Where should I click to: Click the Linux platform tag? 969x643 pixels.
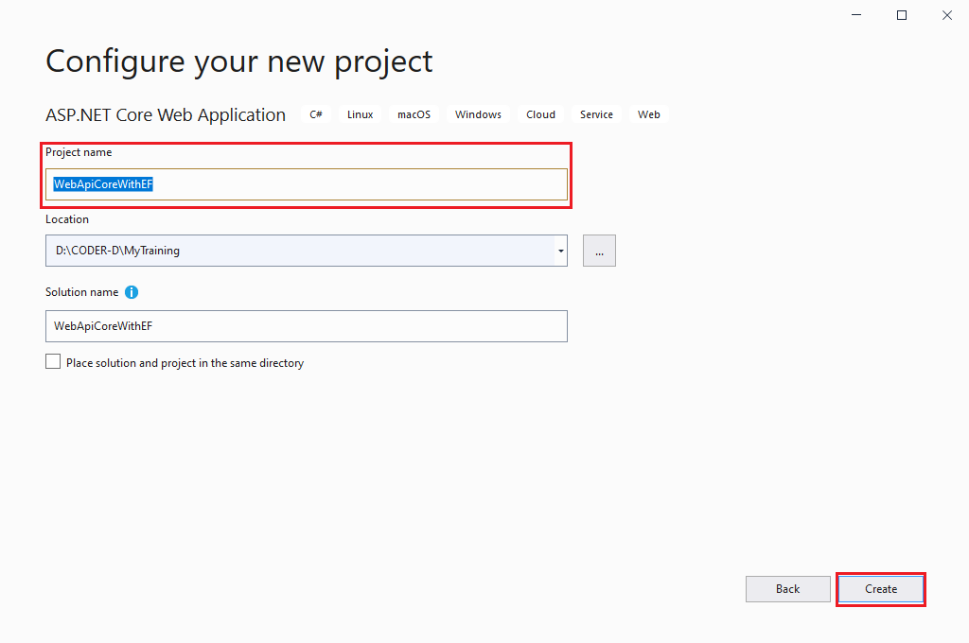pyautogui.click(x=360, y=114)
